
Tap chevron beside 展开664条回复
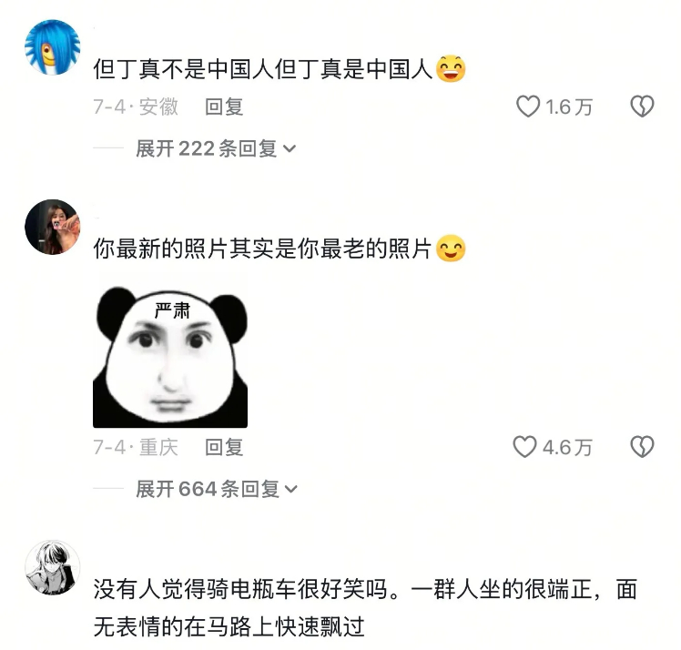pyautogui.click(x=291, y=490)
